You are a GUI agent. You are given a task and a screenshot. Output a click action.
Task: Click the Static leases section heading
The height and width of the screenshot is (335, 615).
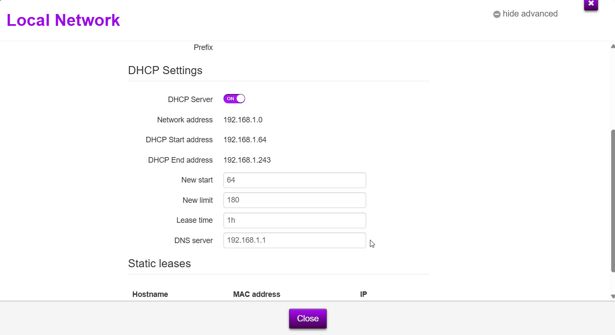click(x=159, y=263)
